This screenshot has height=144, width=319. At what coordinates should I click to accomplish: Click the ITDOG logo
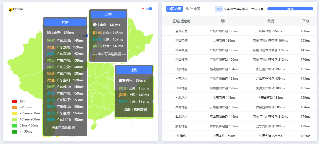[x=16, y=10]
